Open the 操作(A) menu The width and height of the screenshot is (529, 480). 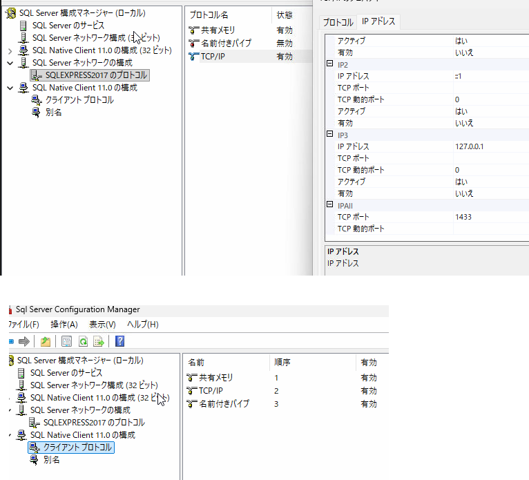coord(64,325)
